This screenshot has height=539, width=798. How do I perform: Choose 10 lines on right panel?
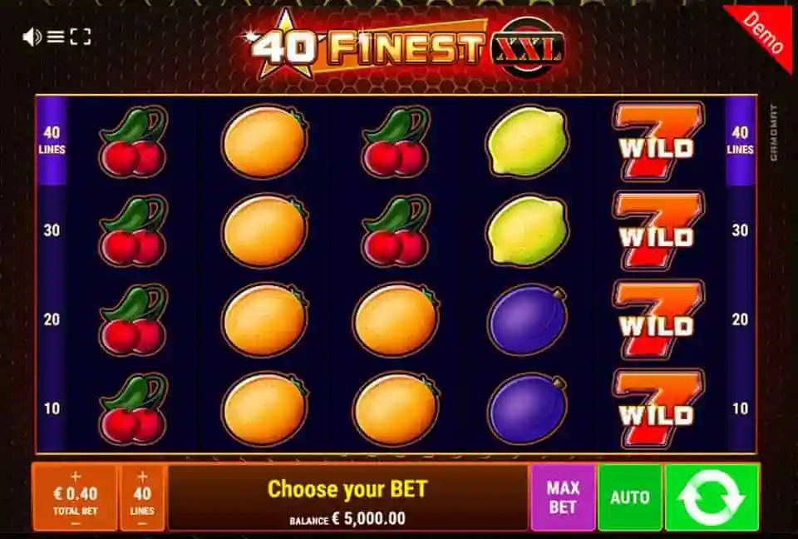coord(740,408)
